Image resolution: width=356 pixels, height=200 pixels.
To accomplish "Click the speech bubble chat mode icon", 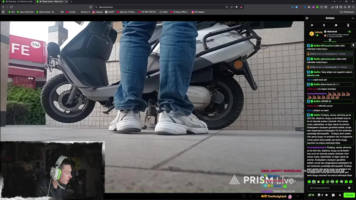I will point(336,25).
